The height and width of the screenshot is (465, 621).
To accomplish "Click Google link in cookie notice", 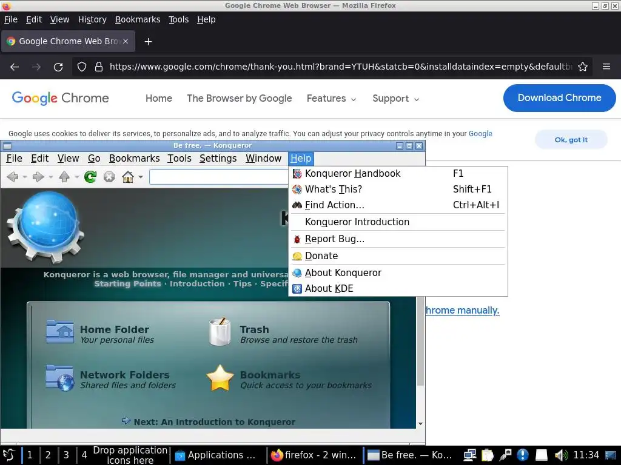I will (x=480, y=134).
